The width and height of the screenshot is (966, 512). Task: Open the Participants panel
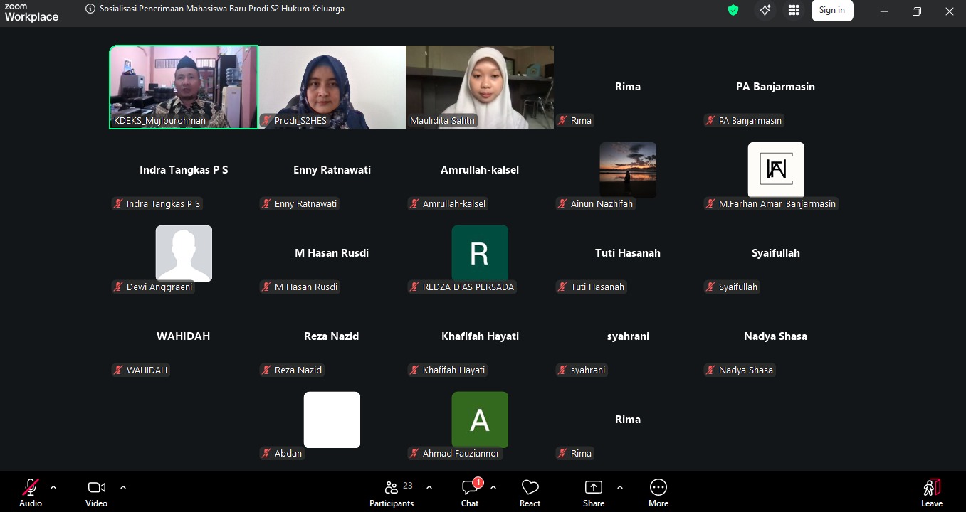(x=392, y=493)
